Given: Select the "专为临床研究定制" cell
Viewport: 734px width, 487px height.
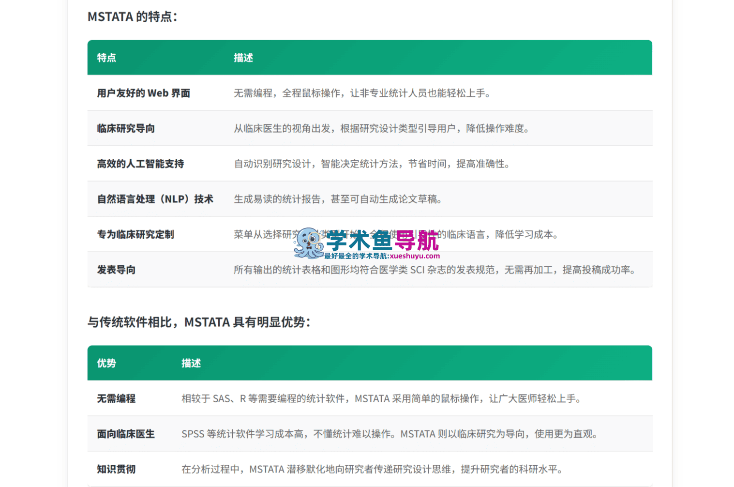Looking at the screenshot, I should point(135,234).
